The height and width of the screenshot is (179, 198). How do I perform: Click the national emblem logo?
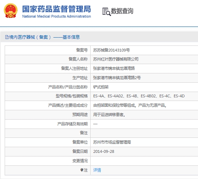coord(11,11)
